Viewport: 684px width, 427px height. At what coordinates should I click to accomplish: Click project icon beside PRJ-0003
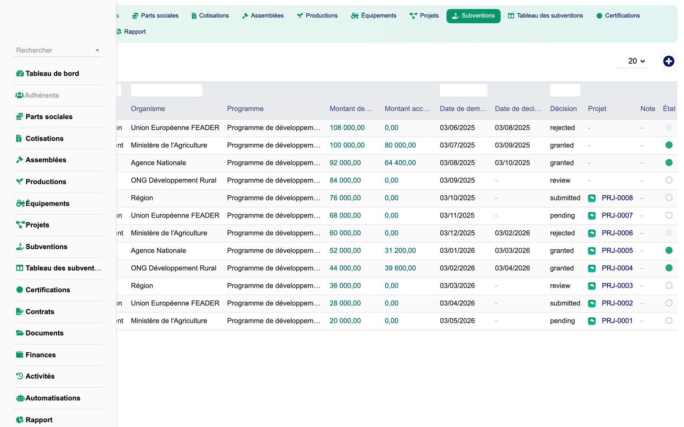592,286
